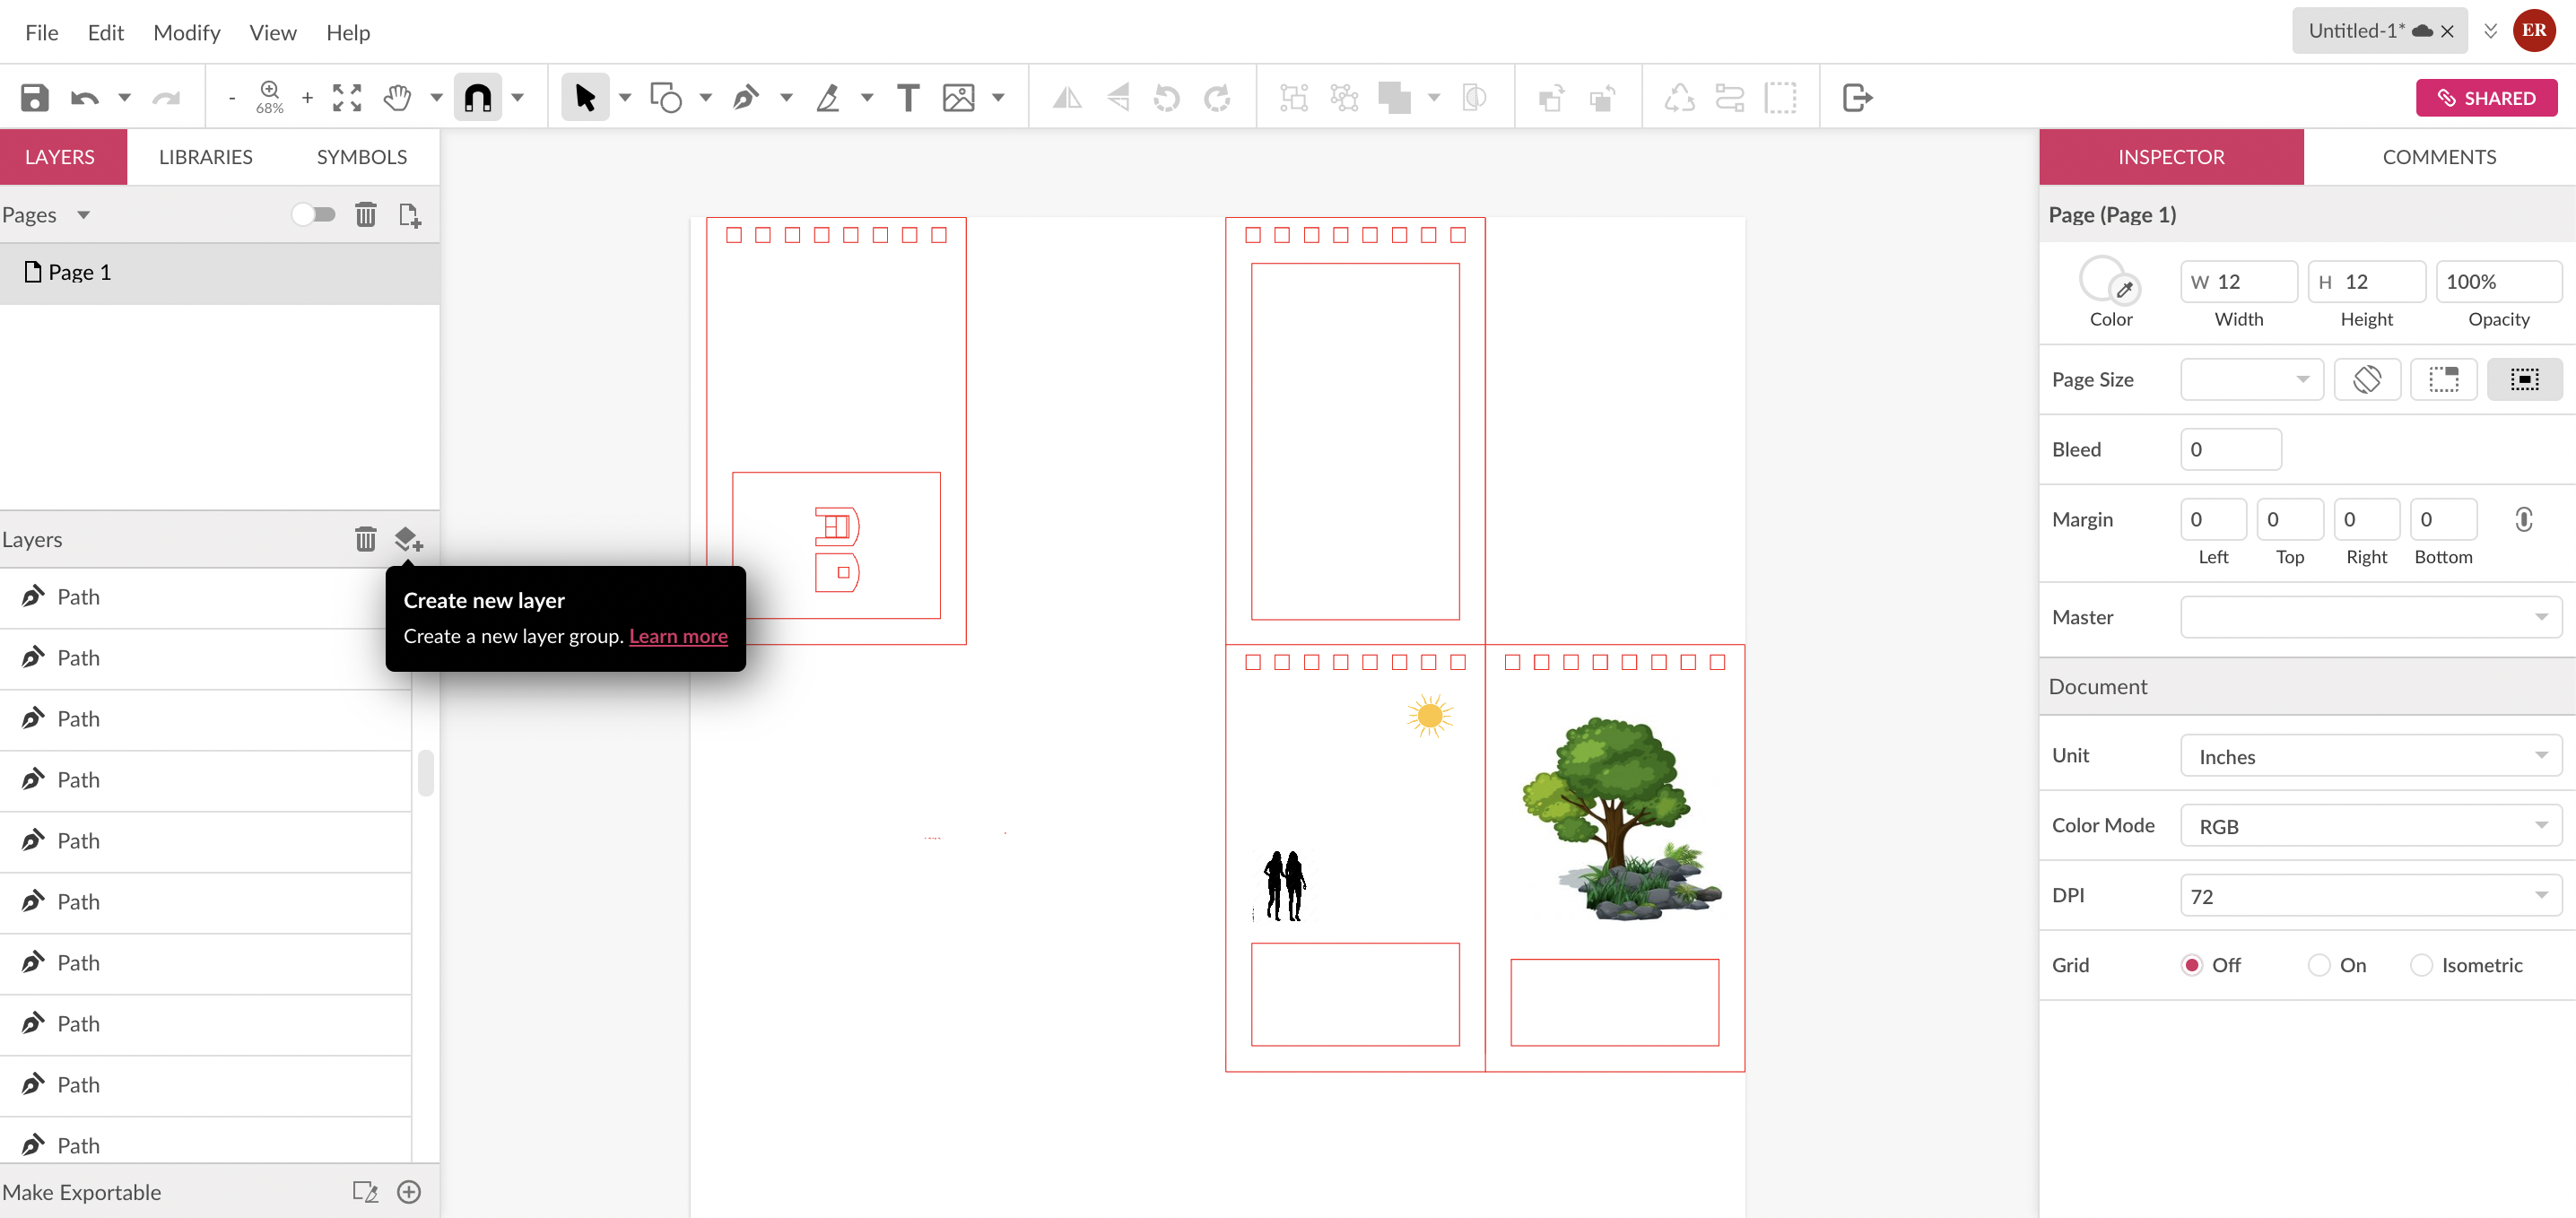The width and height of the screenshot is (2576, 1218).
Task: Select the Pen tool
Action: click(746, 98)
